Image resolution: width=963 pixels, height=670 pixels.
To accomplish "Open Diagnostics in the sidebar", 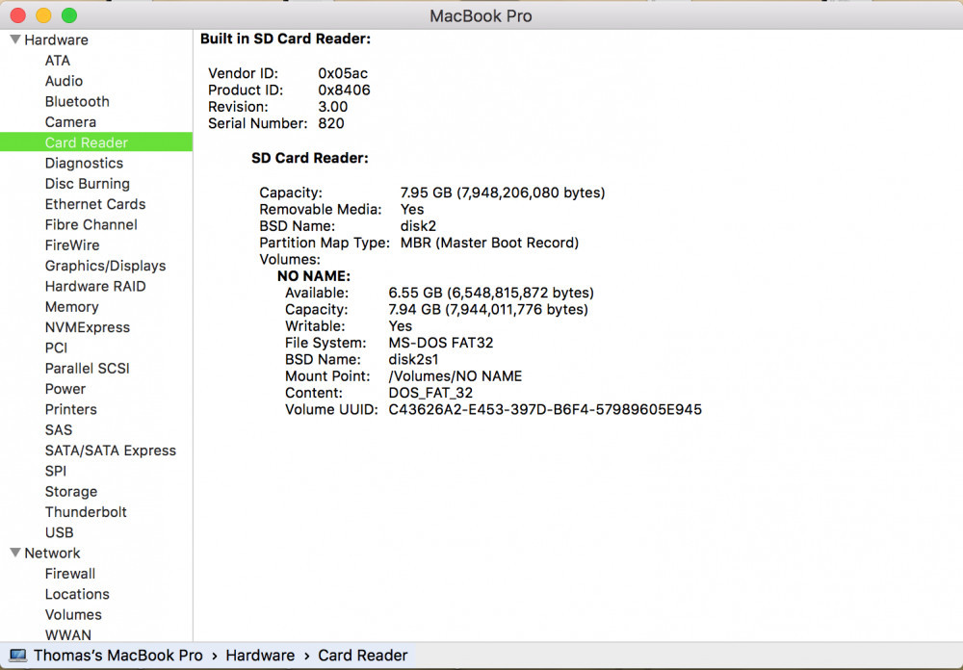I will pyautogui.click(x=84, y=164).
